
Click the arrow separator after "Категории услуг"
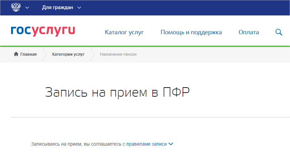(x=92, y=54)
